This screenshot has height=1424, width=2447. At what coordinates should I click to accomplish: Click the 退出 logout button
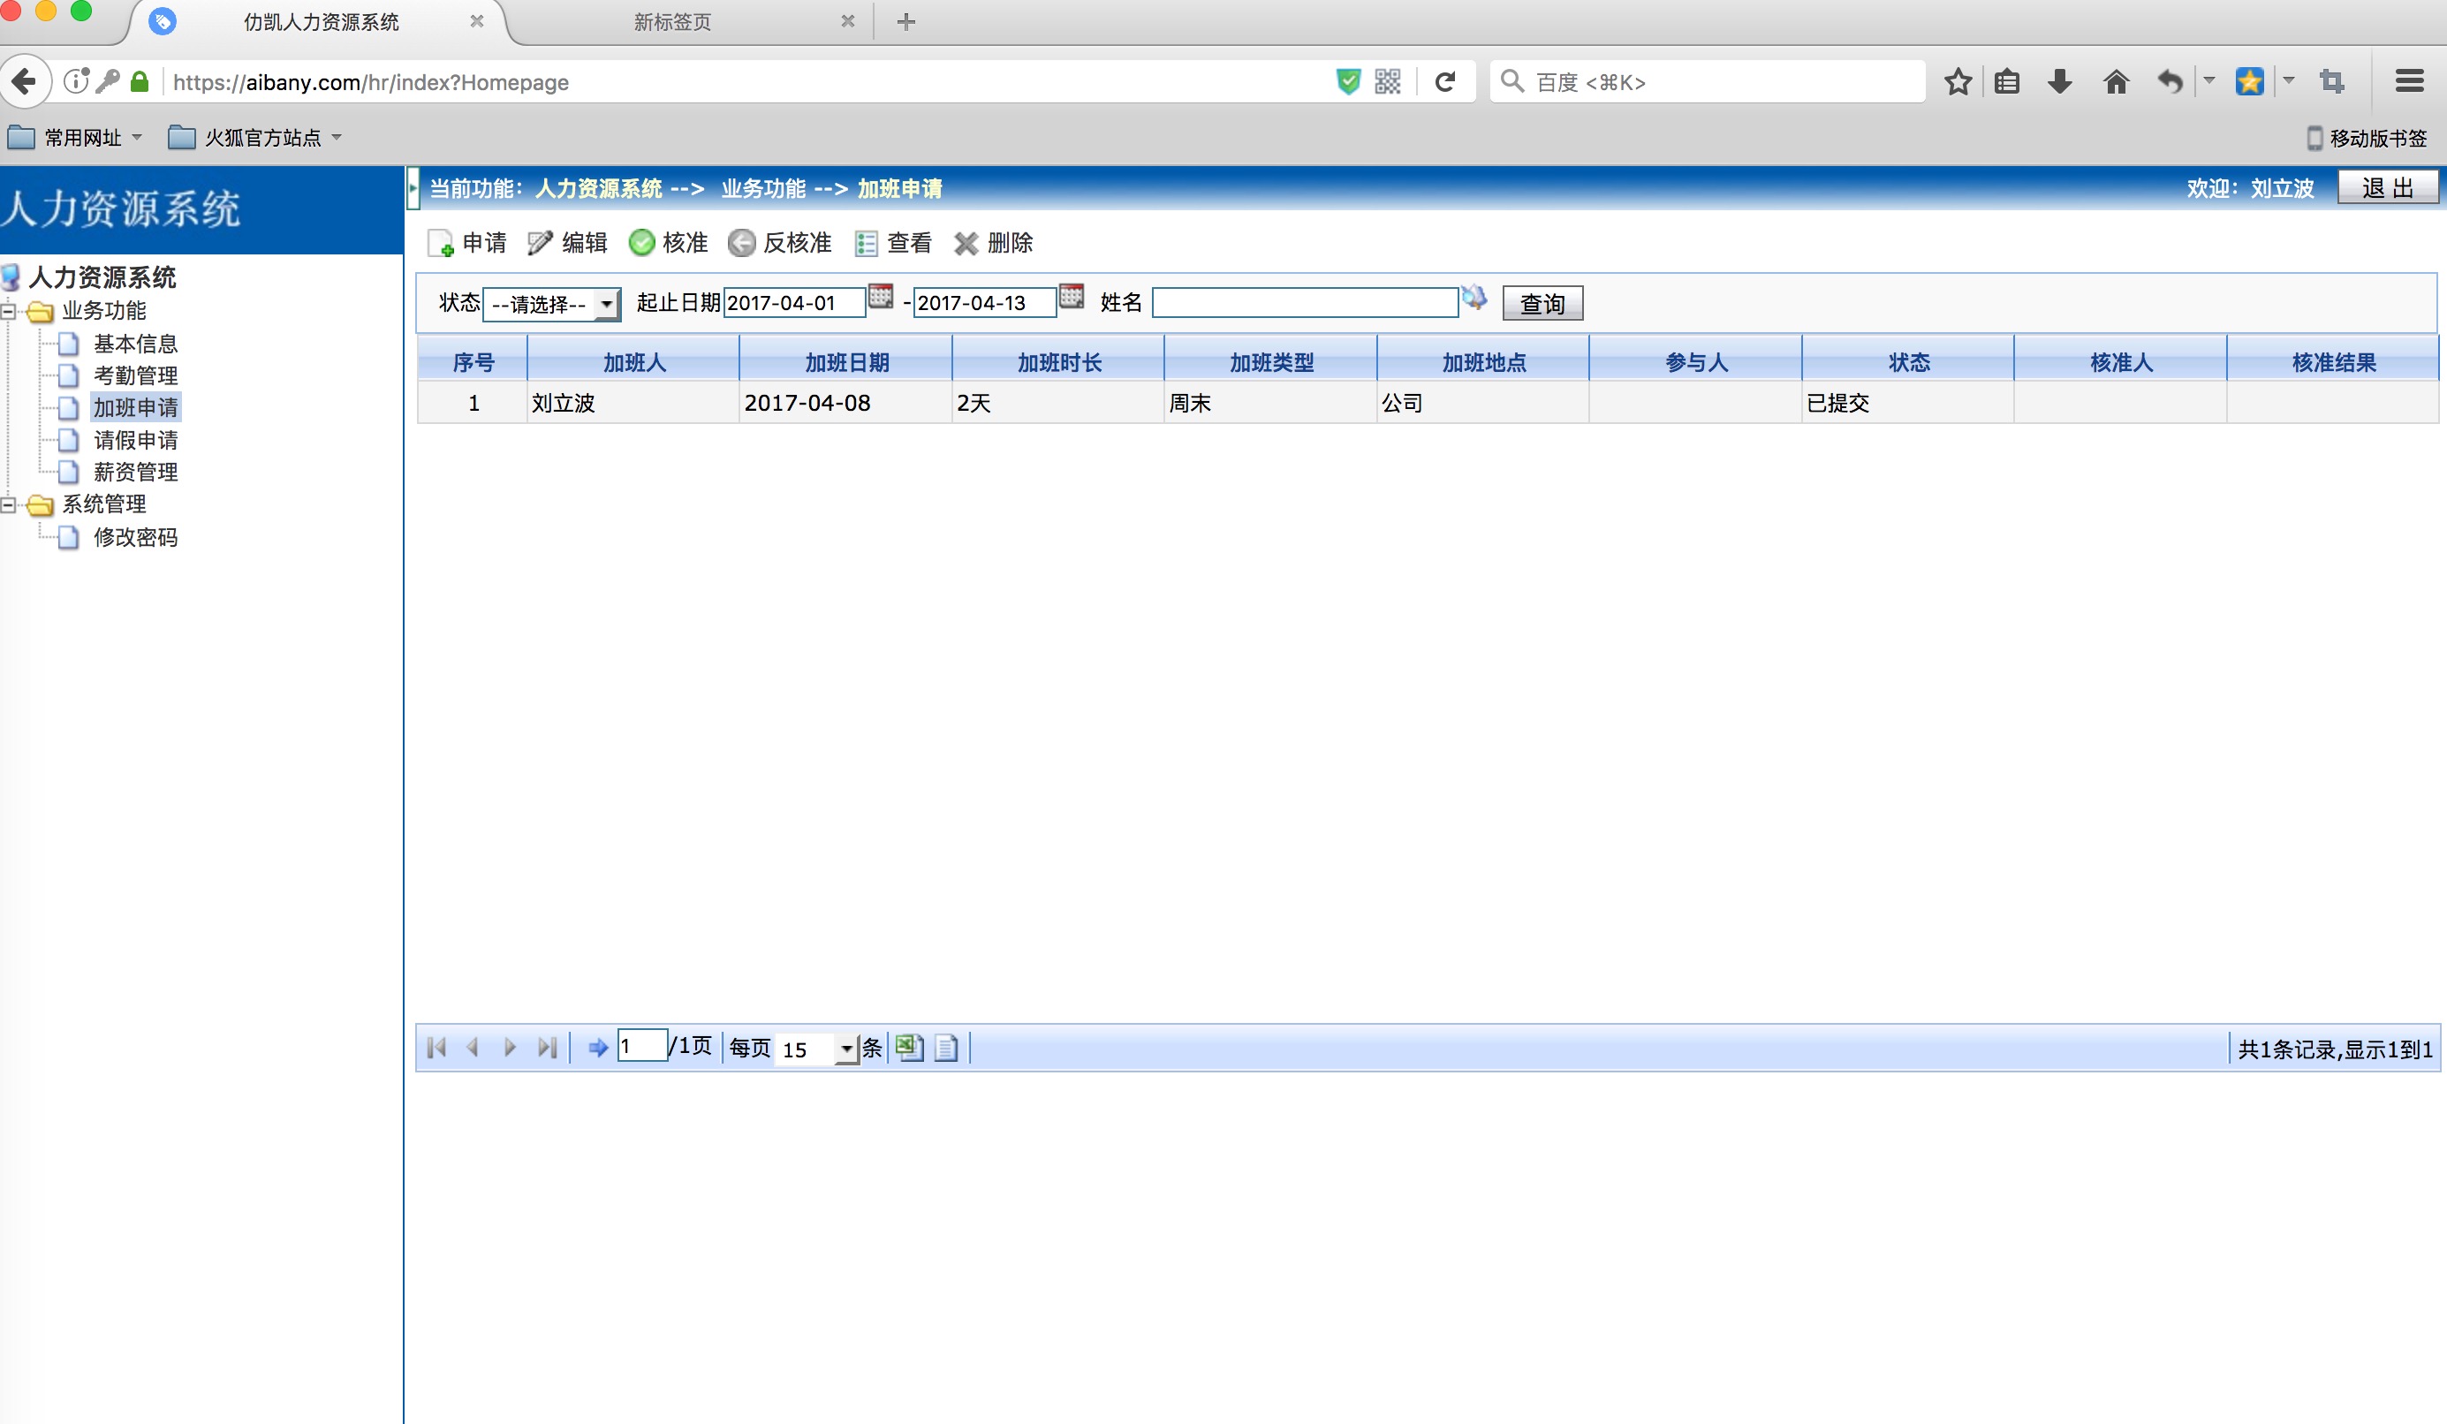2386,187
